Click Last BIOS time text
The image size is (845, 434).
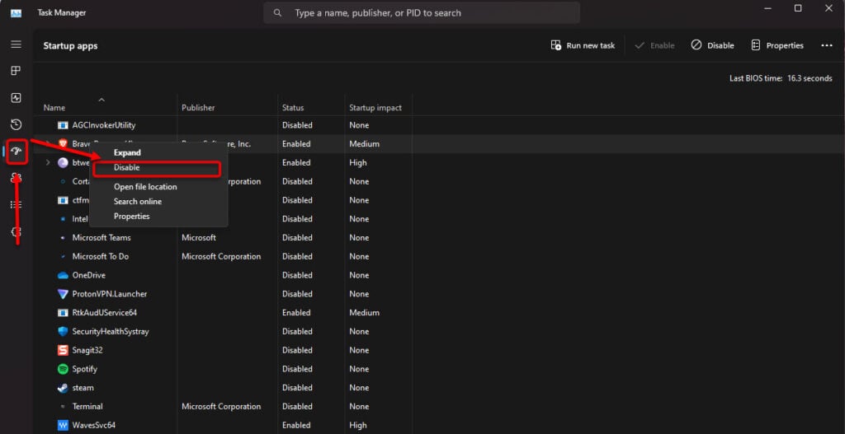(x=781, y=78)
